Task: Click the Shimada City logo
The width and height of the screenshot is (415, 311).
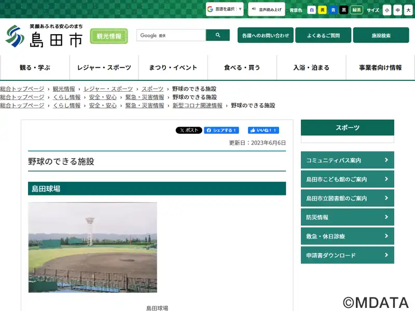Action: coord(44,36)
